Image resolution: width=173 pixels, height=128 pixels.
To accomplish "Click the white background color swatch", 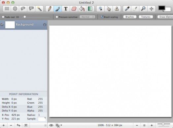I will (x=168, y=10).
